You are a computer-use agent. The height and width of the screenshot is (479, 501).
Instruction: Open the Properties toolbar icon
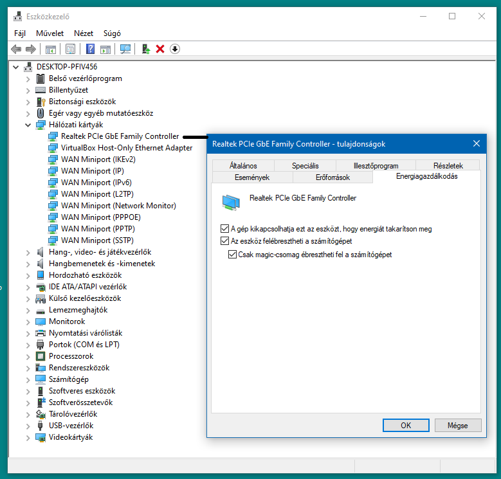point(70,49)
